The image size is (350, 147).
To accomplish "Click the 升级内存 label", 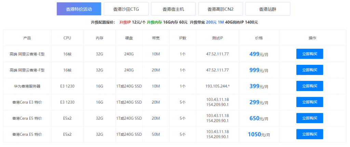I will [x=154, y=22].
